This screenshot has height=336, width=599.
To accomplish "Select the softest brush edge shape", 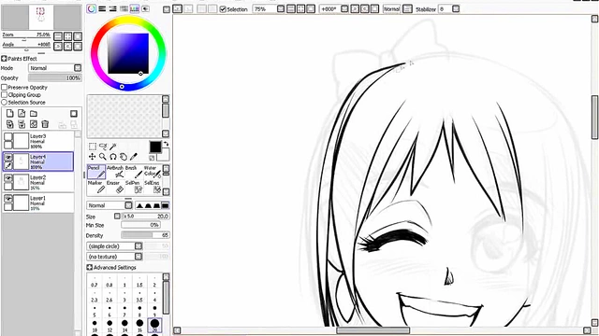I will pos(139,205).
